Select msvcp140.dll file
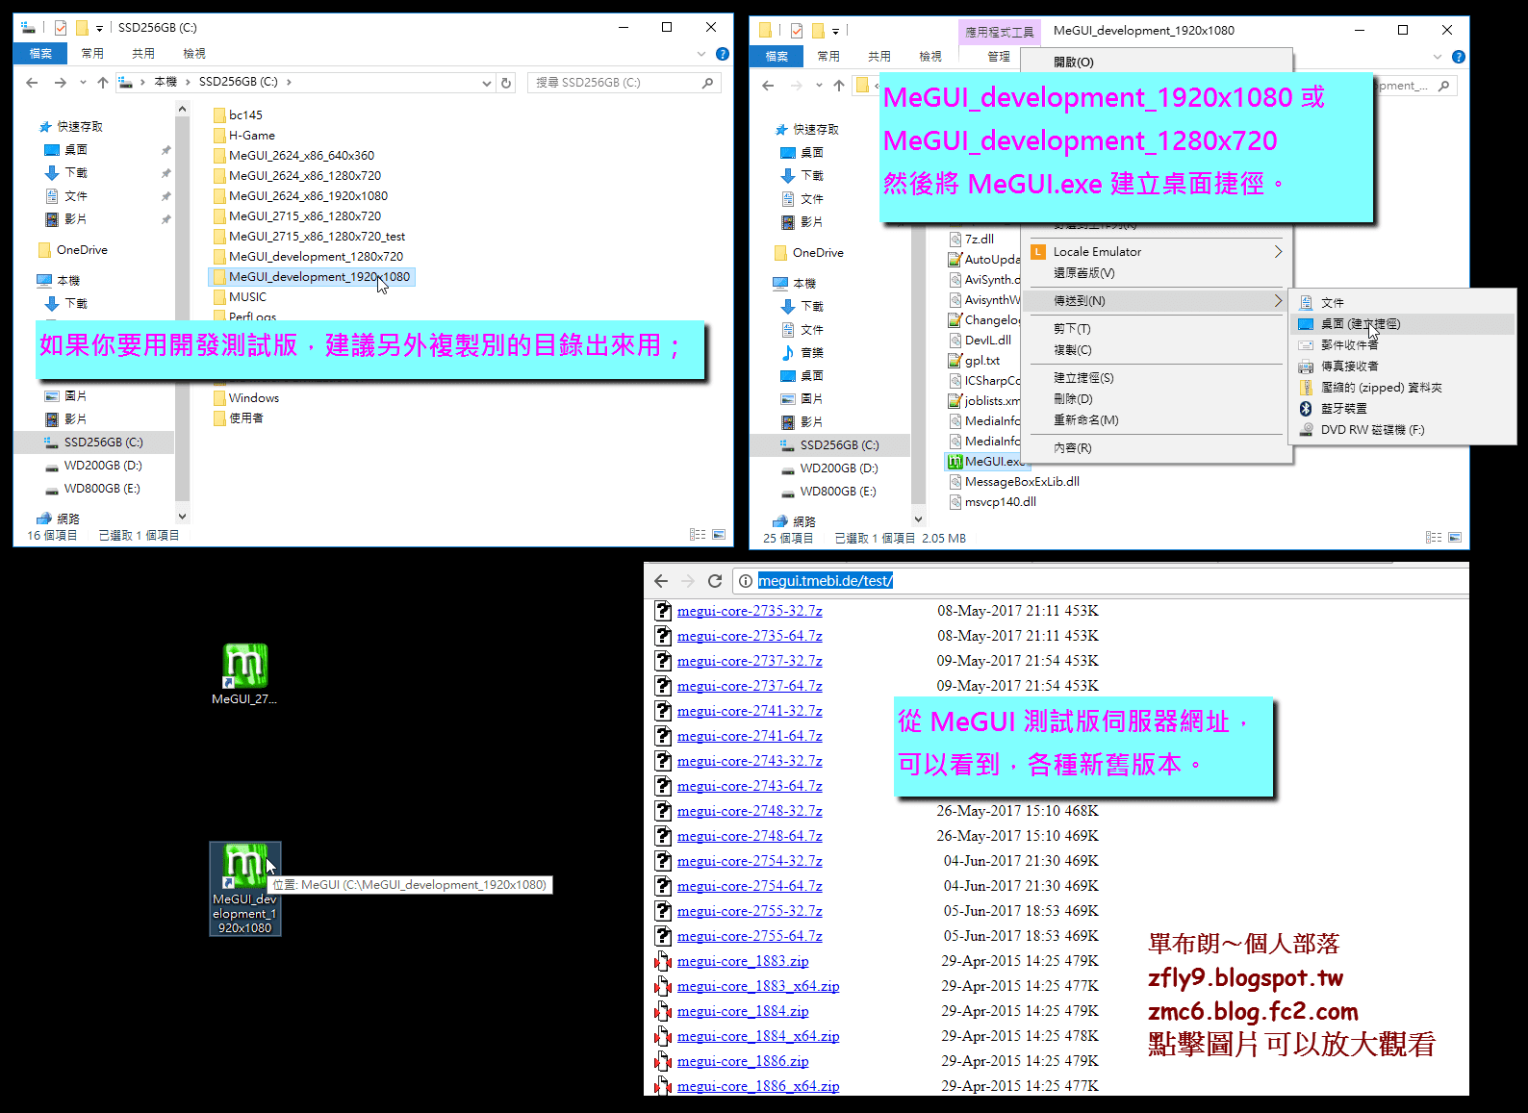The image size is (1528, 1113). click(1001, 502)
